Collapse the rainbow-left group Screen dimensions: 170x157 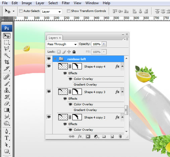[55, 59]
